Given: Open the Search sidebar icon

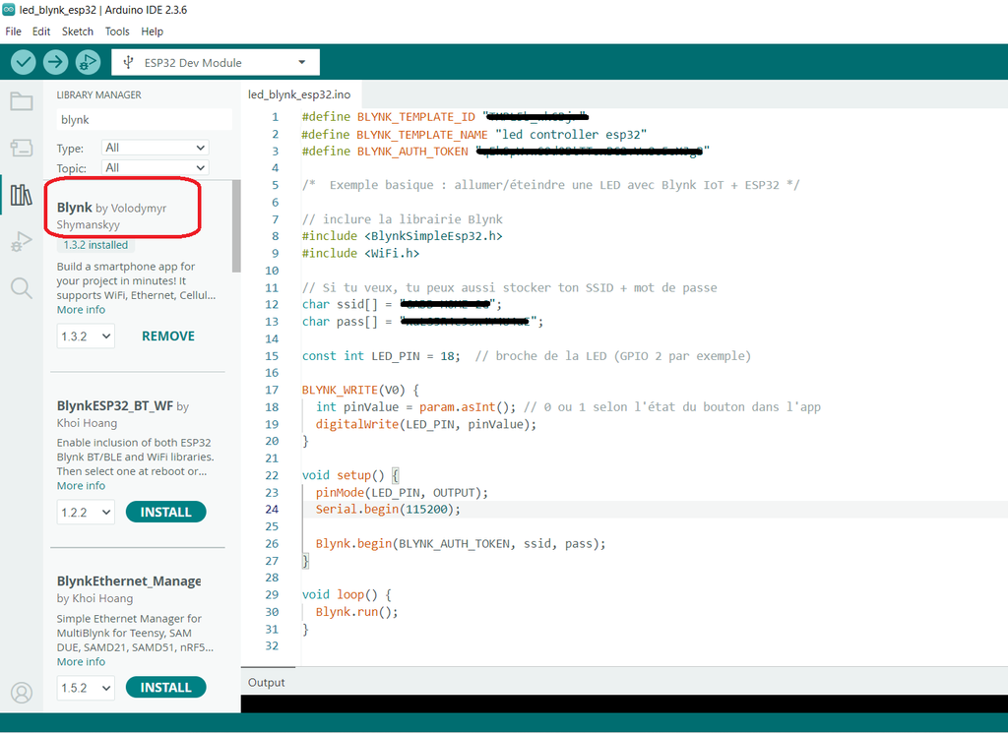Looking at the screenshot, I should pos(21,288).
